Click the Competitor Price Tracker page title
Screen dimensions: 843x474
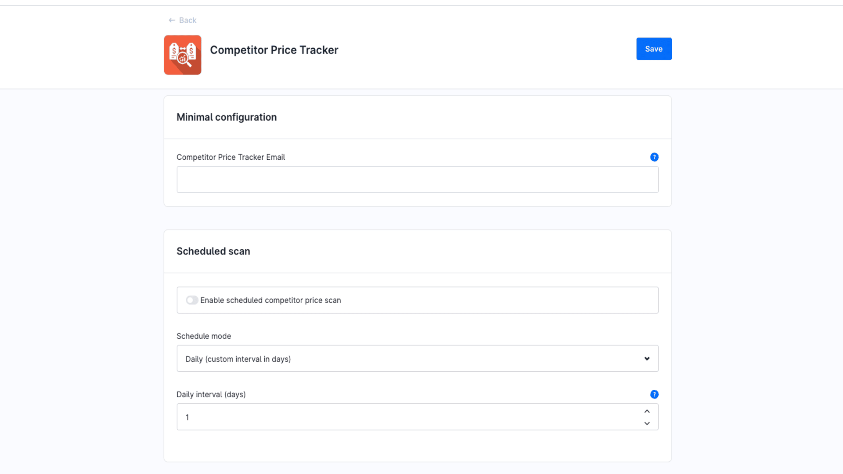point(274,50)
